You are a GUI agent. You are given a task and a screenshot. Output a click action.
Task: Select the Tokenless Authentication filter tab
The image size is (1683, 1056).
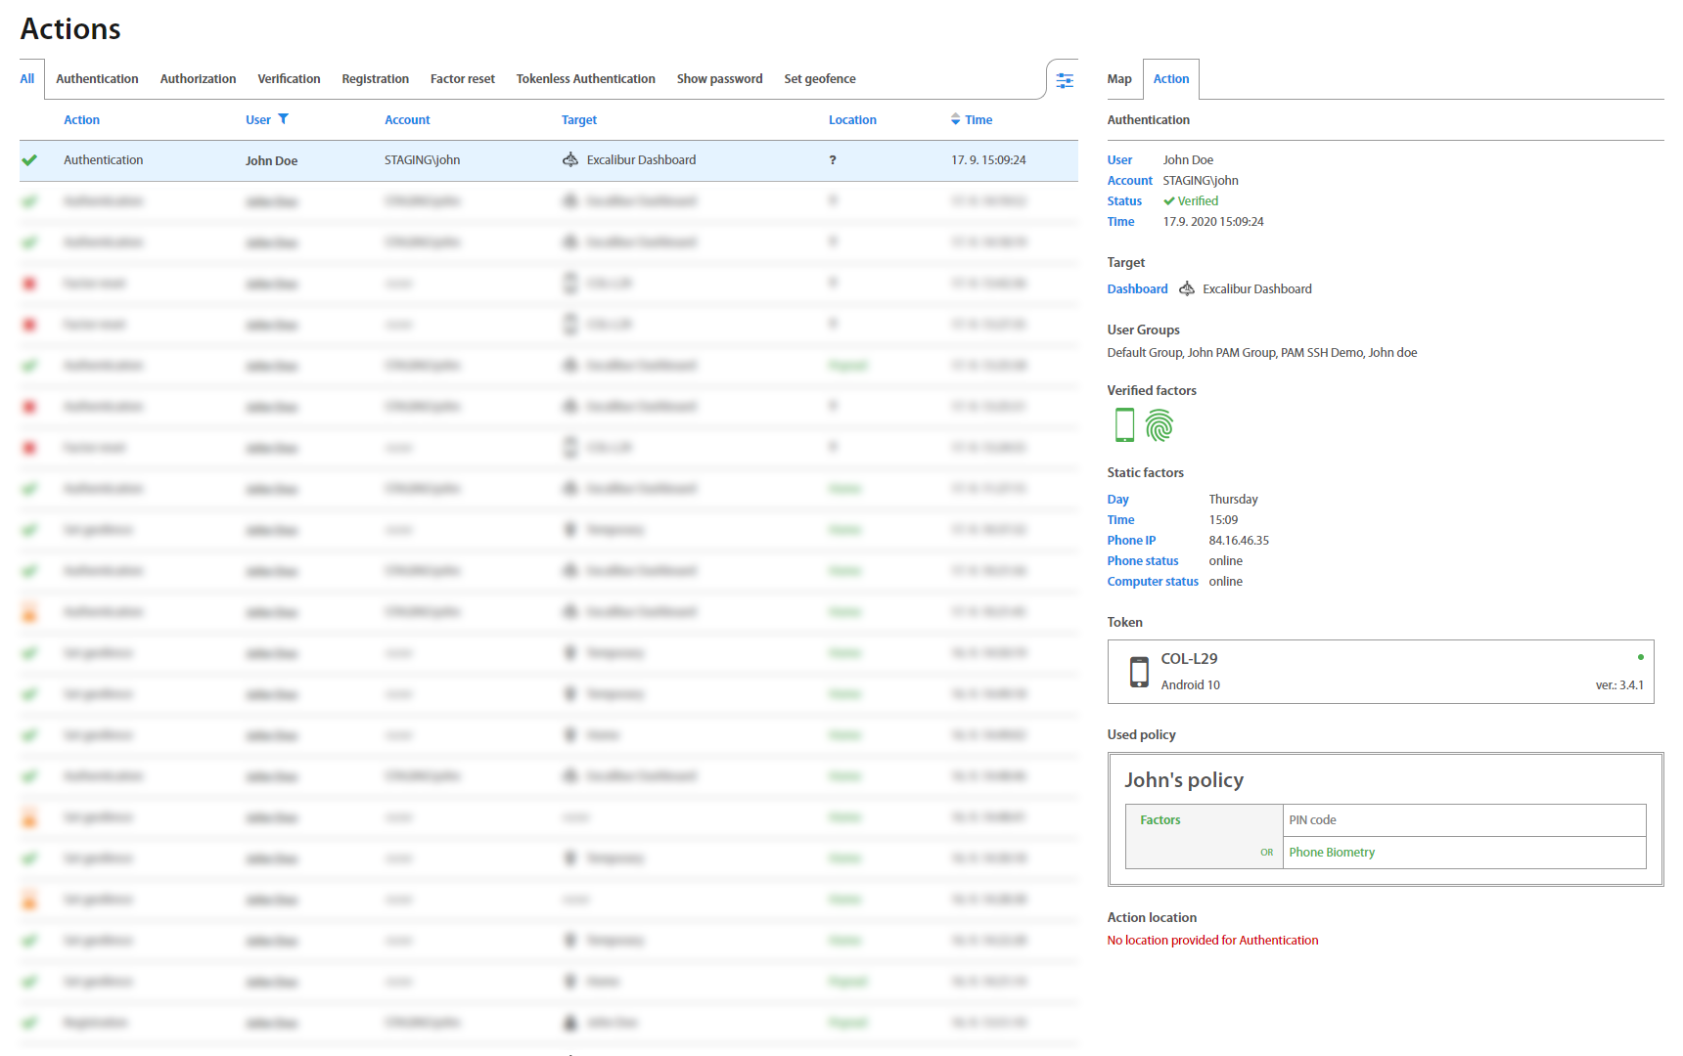tap(585, 79)
